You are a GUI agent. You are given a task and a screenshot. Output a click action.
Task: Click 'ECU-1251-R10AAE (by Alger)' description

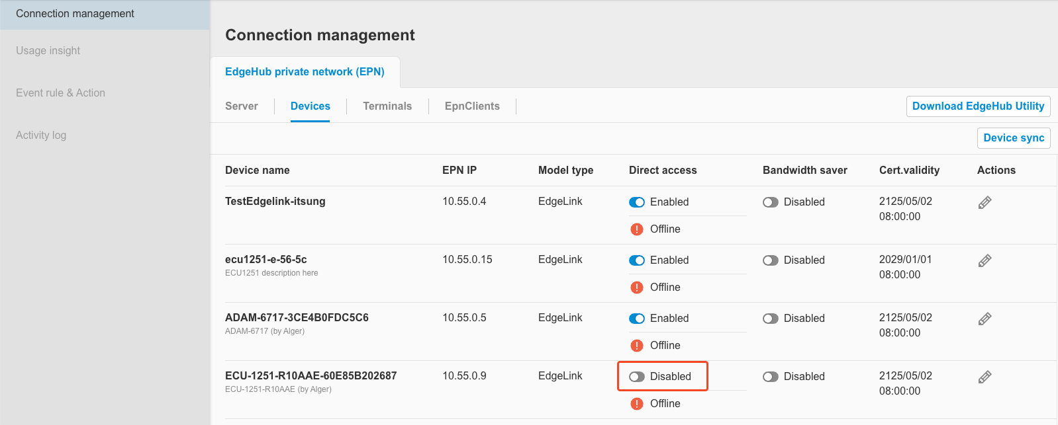(x=278, y=389)
